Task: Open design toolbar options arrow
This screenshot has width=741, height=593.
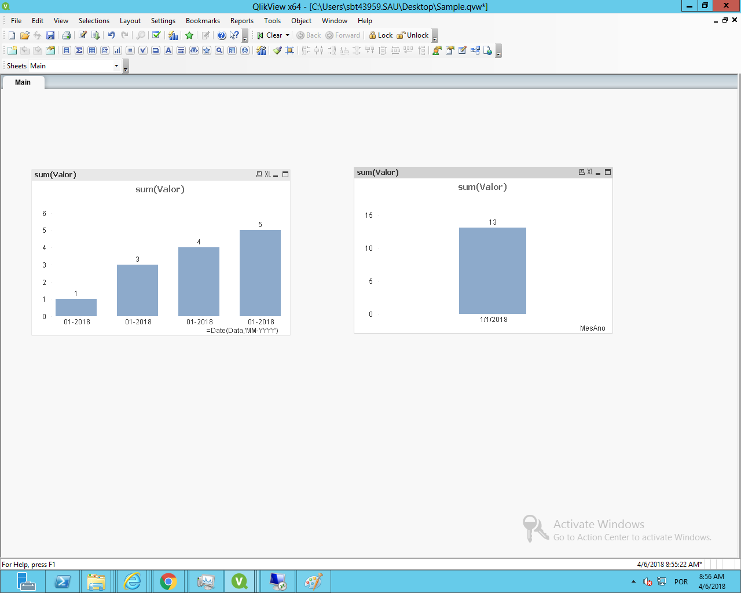Action: 498,52
